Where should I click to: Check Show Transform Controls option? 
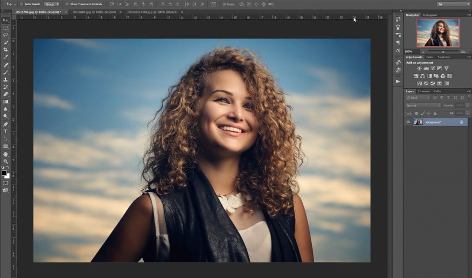pos(67,4)
